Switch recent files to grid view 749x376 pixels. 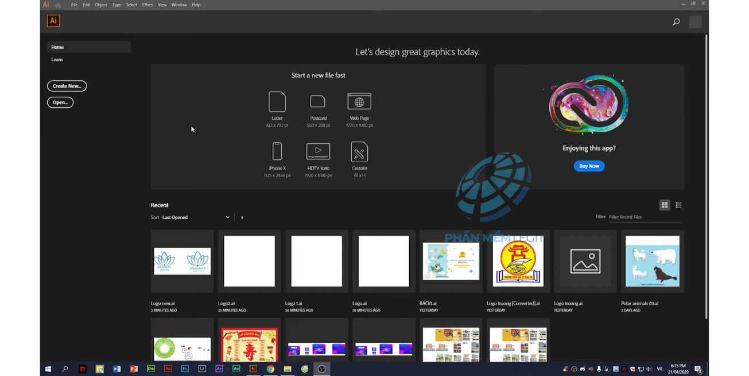[665, 205]
